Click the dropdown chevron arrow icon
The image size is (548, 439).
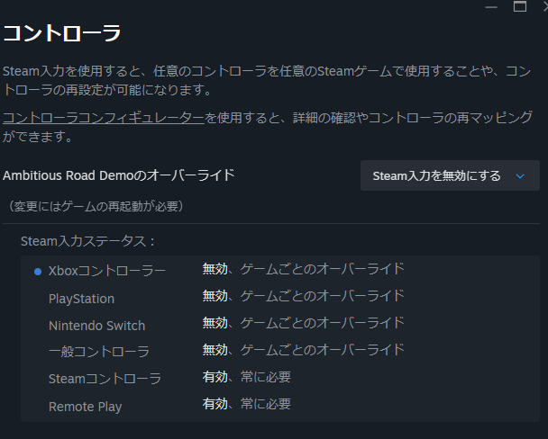520,176
